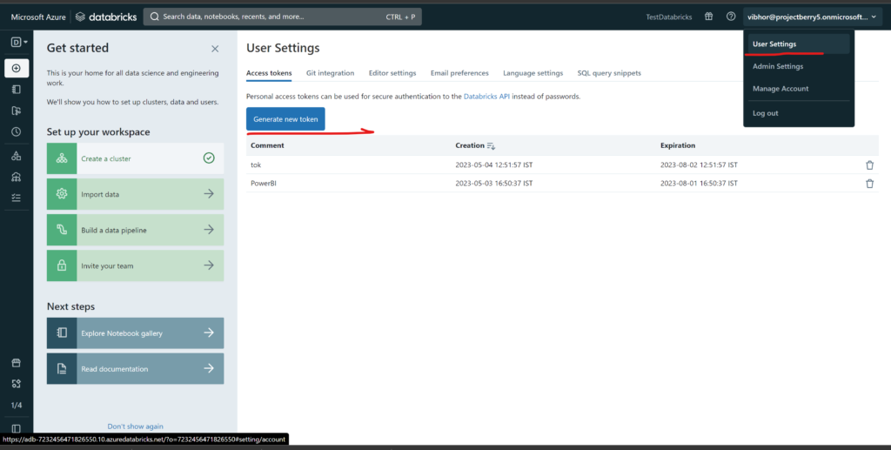Switch to the Editor settings tab

pyautogui.click(x=392, y=73)
